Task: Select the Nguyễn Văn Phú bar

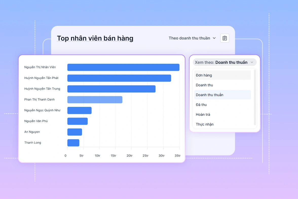Action: [x=77, y=121]
